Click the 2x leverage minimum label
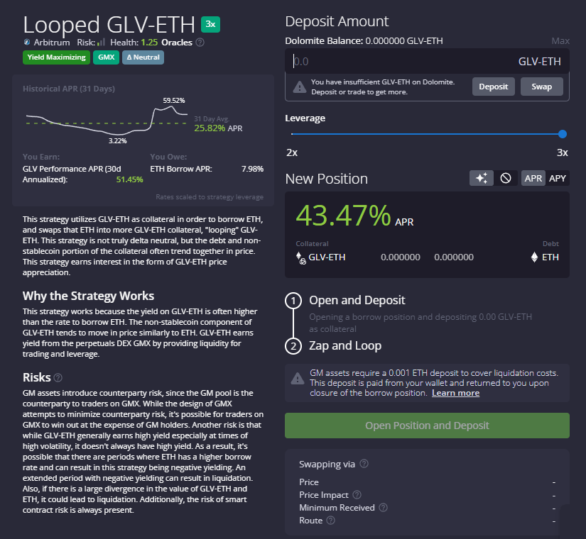The width and height of the screenshot is (586, 539). [x=292, y=152]
